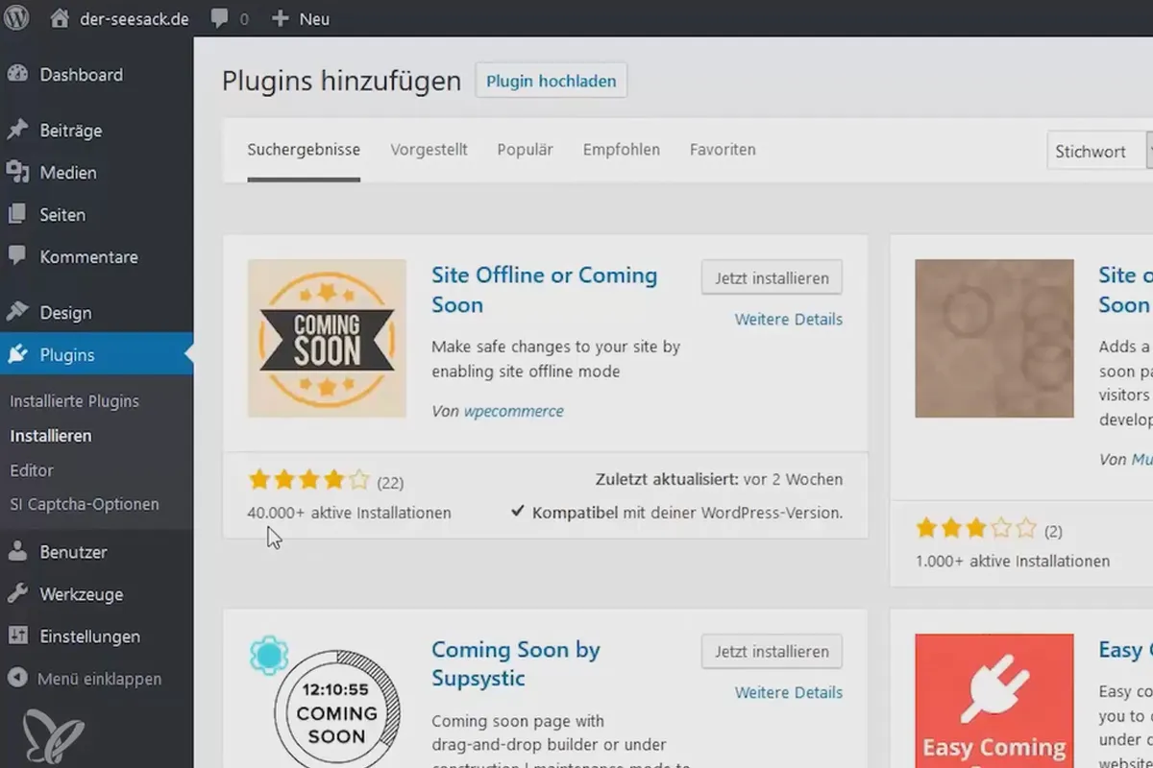This screenshot has width=1153, height=768.
Task: Click the wpecommerce author link
Action: [514, 411]
